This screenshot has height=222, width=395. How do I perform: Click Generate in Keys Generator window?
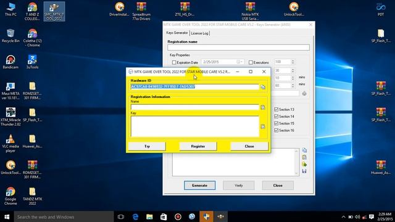point(199,186)
